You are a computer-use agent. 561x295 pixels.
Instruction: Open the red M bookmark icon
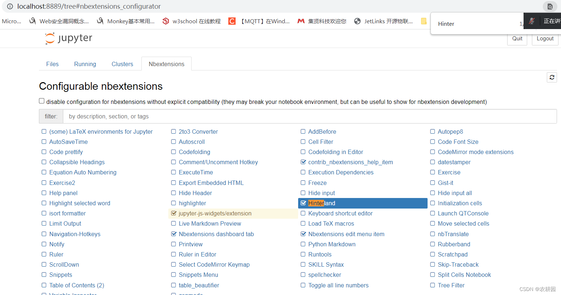tap(301, 21)
